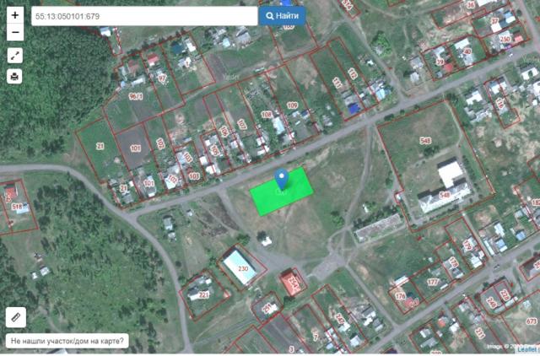The height and width of the screenshot is (356, 540).
Task: Select parcel labeled 673
Action: [531, 321]
